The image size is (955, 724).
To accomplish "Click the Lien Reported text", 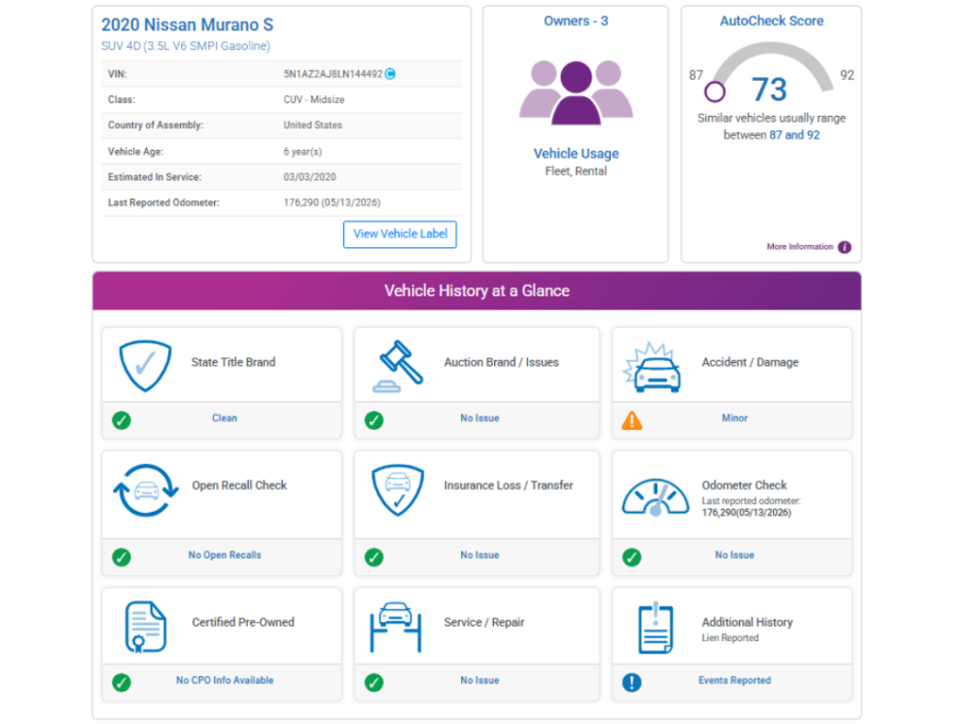I will [x=730, y=637].
